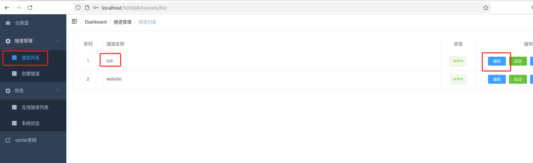The image size is (533, 163).
Task: Click Dashboard in the breadcrumb
Action: [x=96, y=22]
